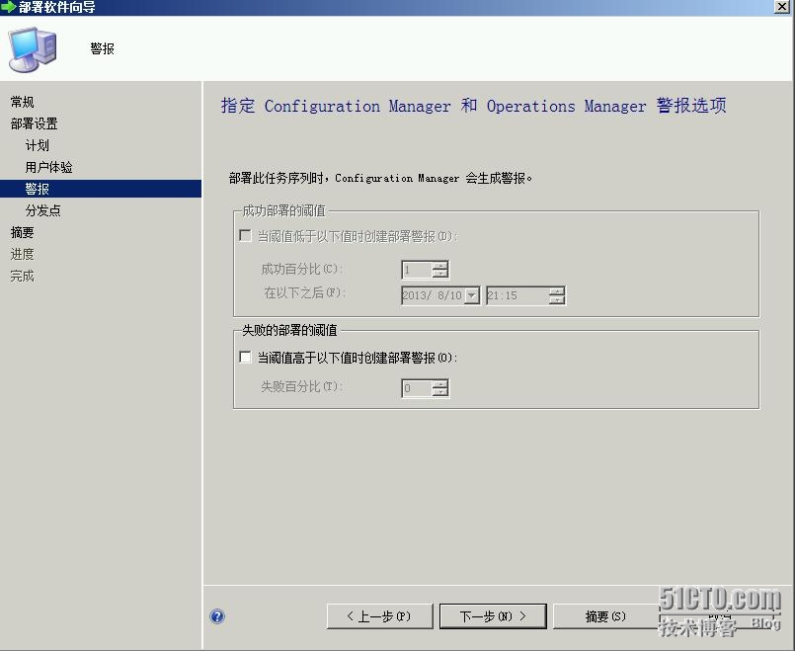This screenshot has width=795, height=651.
Task: Click the 下一步(N) button
Action: point(493,616)
